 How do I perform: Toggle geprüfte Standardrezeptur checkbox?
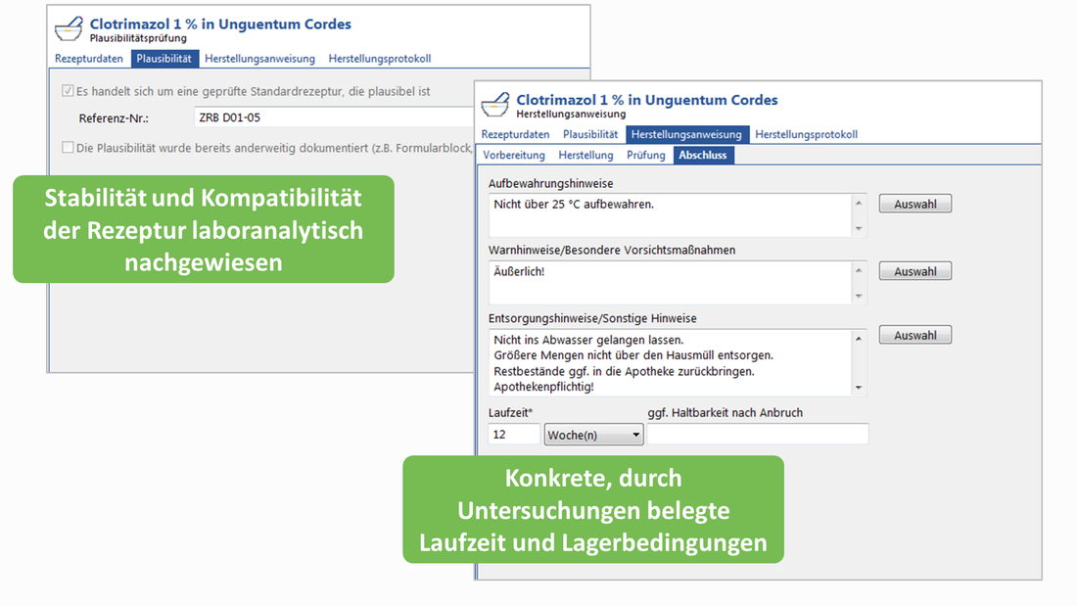click(x=68, y=91)
